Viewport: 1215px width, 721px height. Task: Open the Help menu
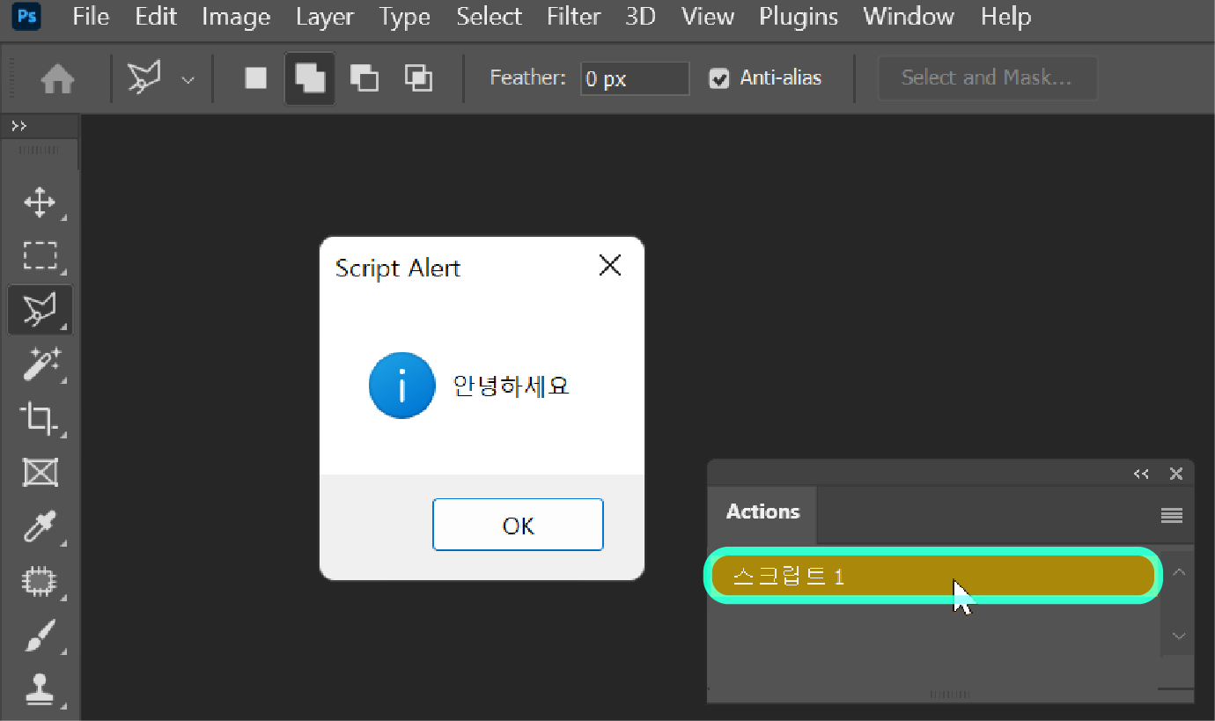(x=1005, y=16)
